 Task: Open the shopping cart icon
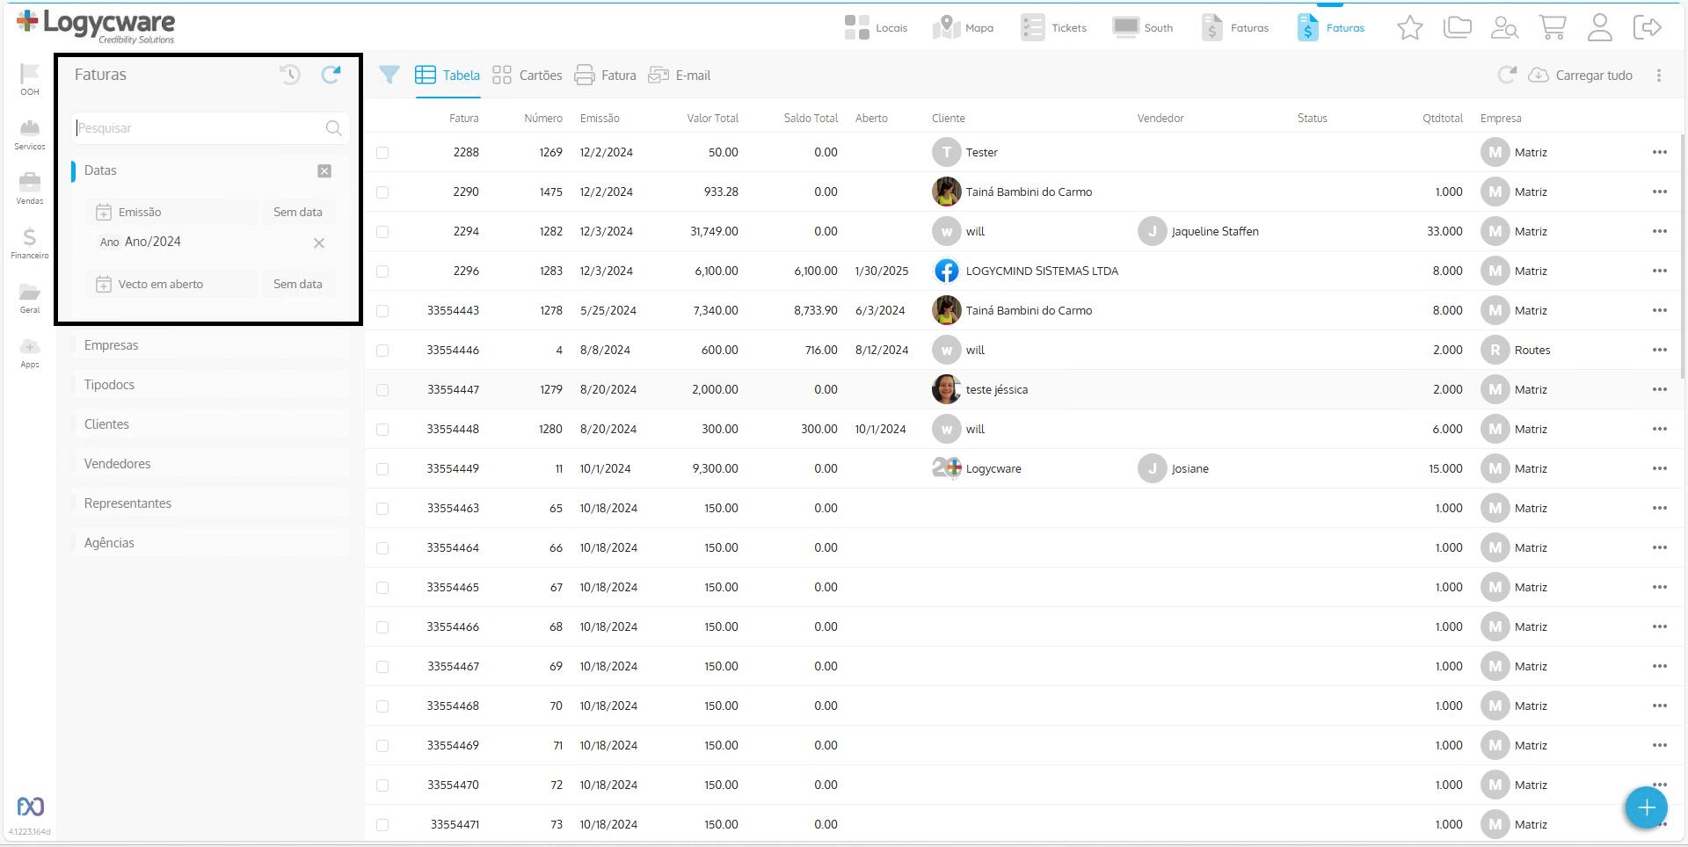(x=1552, y=28)
